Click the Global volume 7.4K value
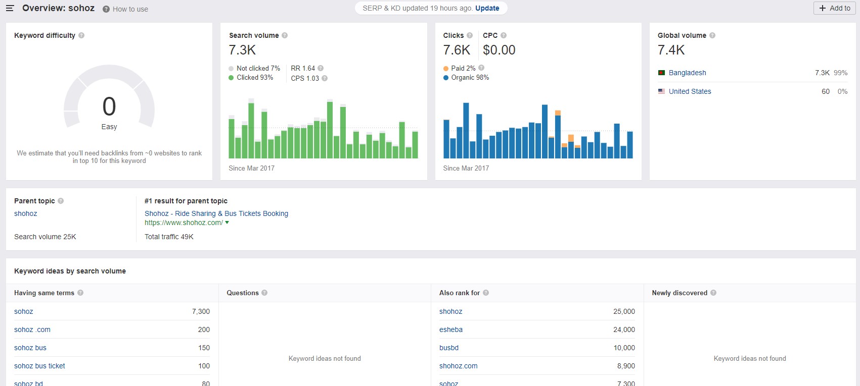The height and width of the screenshot is (386, 860). tap(671, 50)
